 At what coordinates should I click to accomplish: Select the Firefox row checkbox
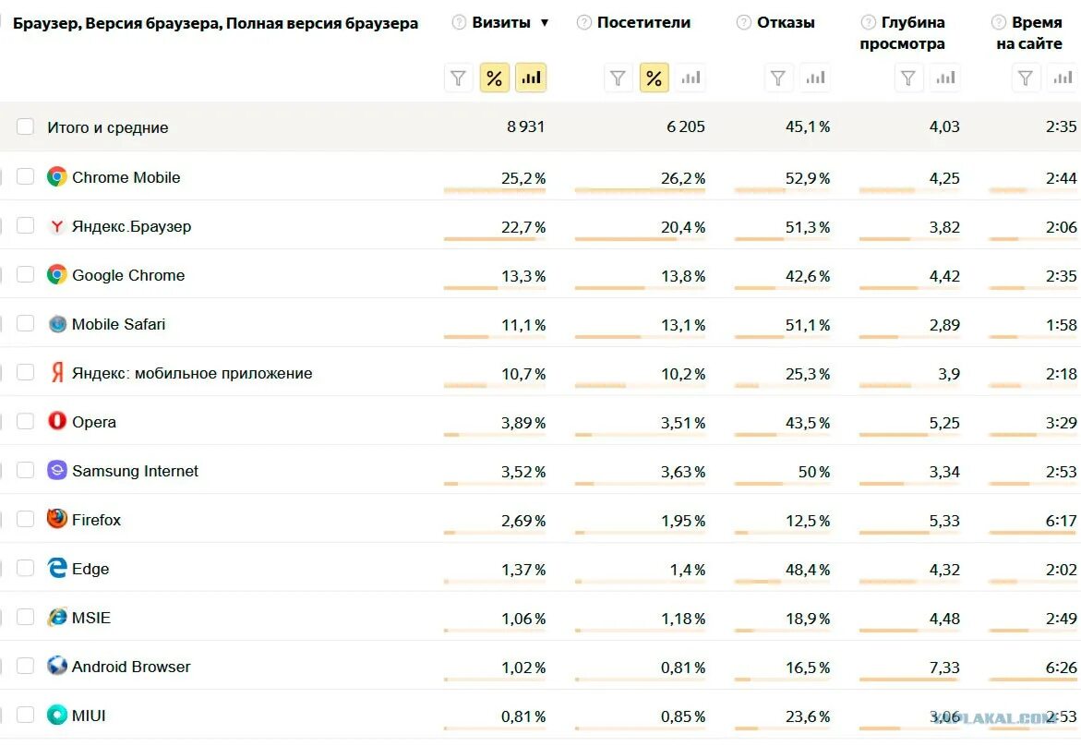coord(25,519)
